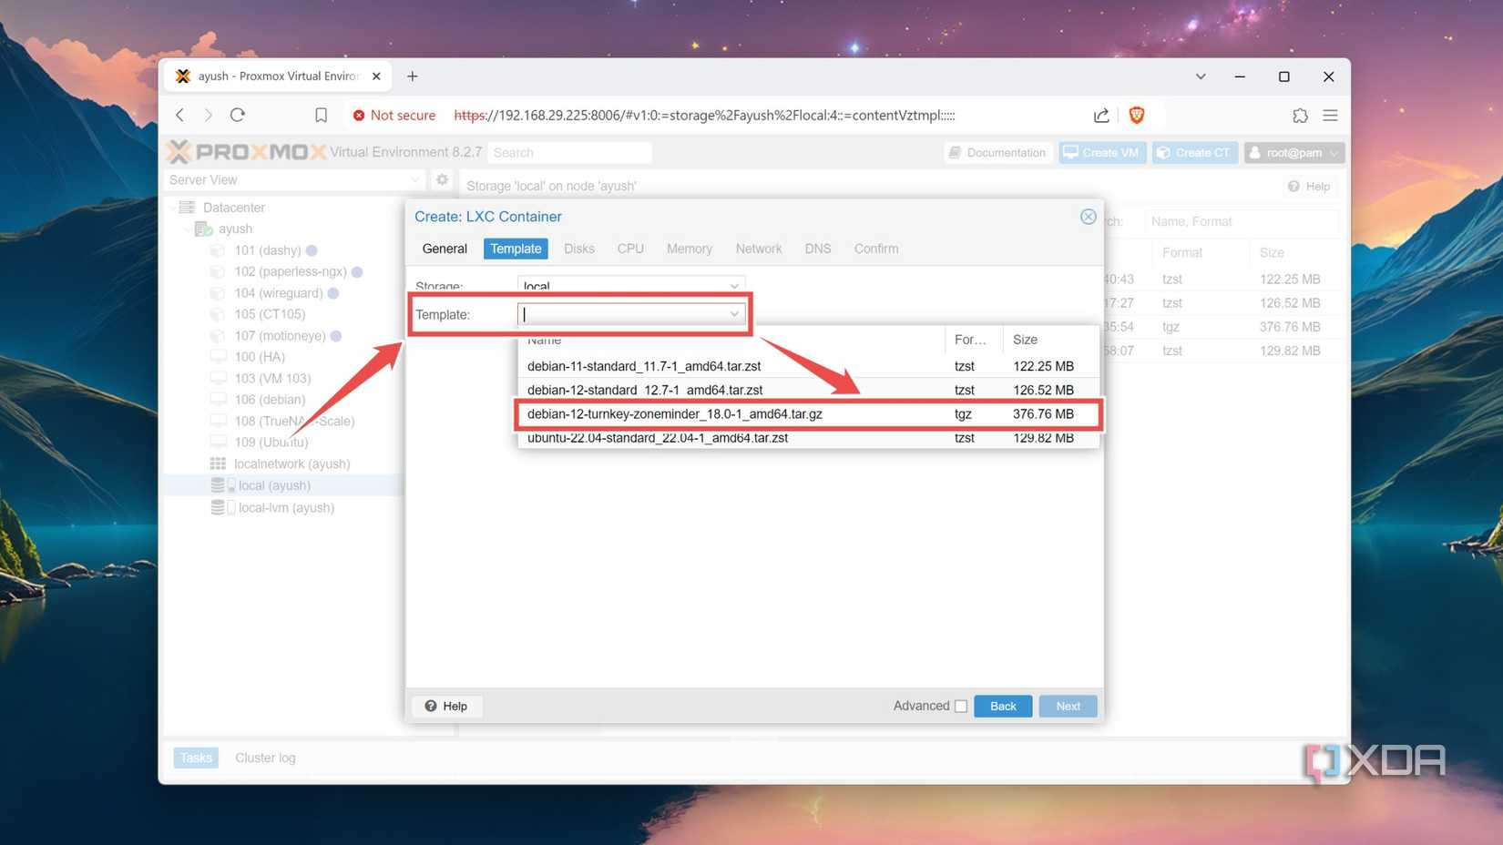This screenshot has height=845, width=1503.
Task: Close the ayush Proxmox browser tab
Action: pyautogui.click(x=376, y=76)
